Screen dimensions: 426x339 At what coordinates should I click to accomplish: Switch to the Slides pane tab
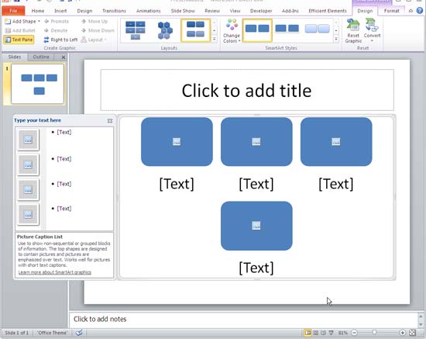[x=15, y=57]
